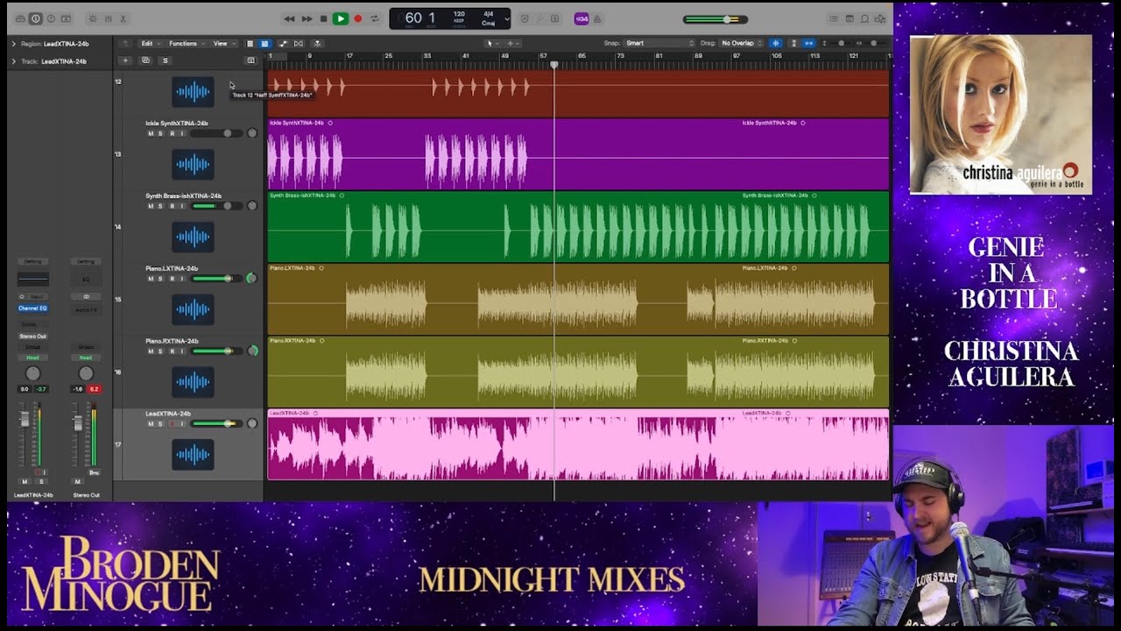Screen dimensions: 1121x631
Task: Open the command-click tool menu
Action: 511,43
